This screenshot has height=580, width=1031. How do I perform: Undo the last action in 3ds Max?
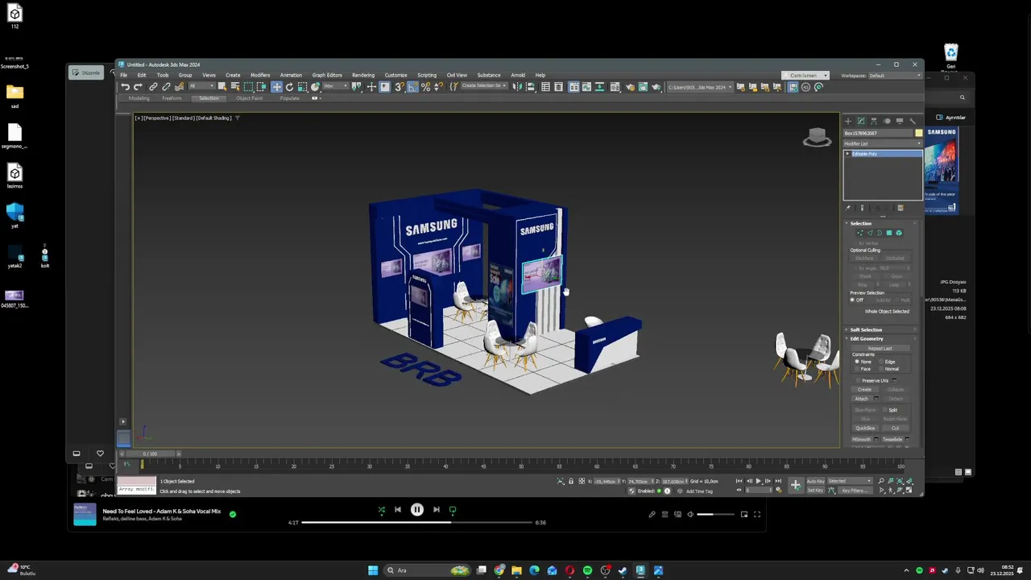point(125,87)
